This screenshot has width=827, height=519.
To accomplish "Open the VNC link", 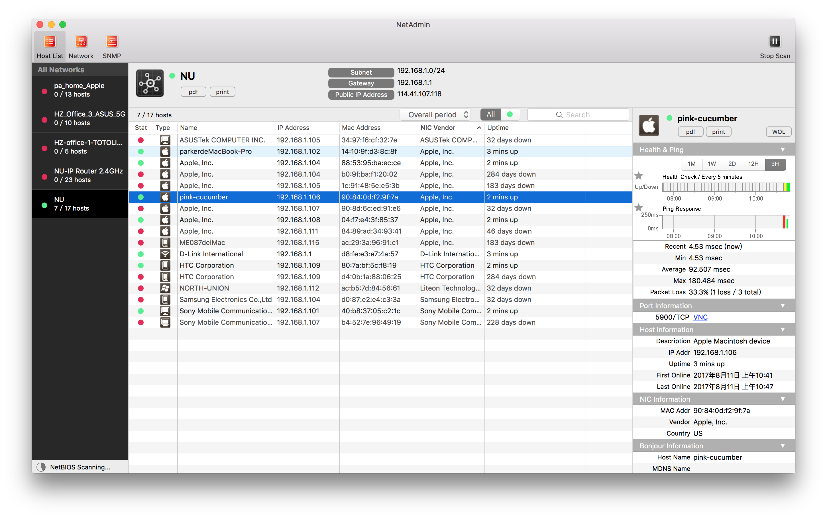I will [x=700, y=317].
